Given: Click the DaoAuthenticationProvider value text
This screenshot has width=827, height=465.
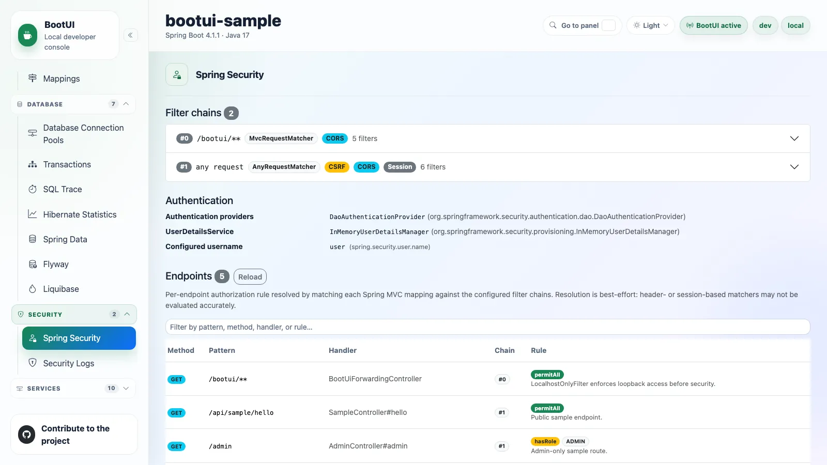Looking at the screenshot, I should click(377, 217).
